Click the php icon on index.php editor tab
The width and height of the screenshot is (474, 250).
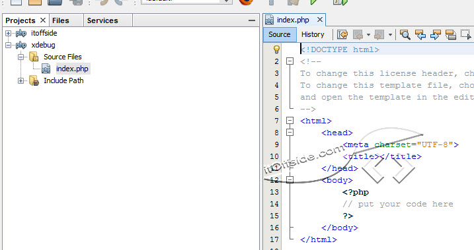[269, 20]
